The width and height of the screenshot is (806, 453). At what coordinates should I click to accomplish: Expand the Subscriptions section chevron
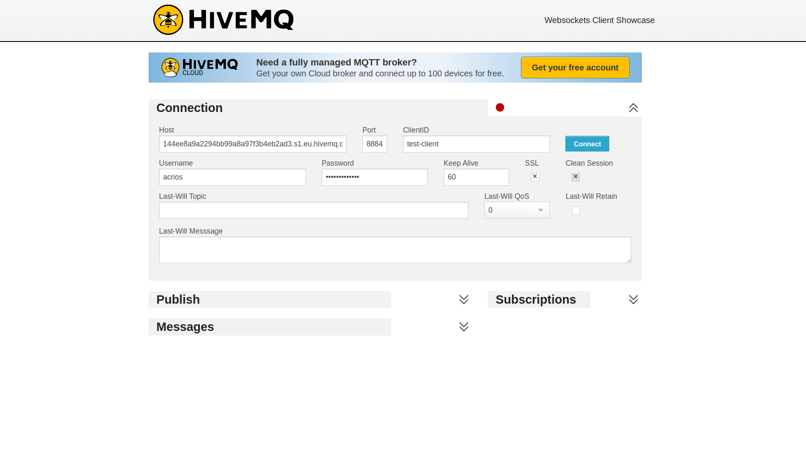633,299
